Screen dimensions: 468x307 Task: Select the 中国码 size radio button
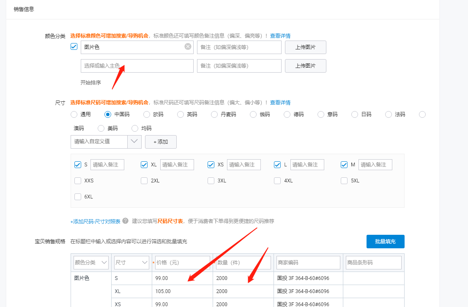108,114
